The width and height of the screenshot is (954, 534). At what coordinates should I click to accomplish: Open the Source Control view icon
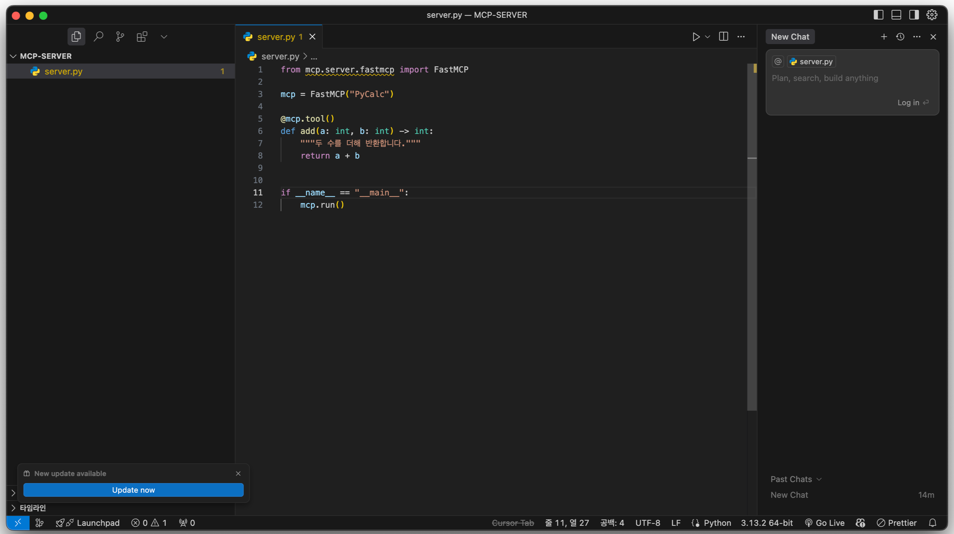(120, 37)
